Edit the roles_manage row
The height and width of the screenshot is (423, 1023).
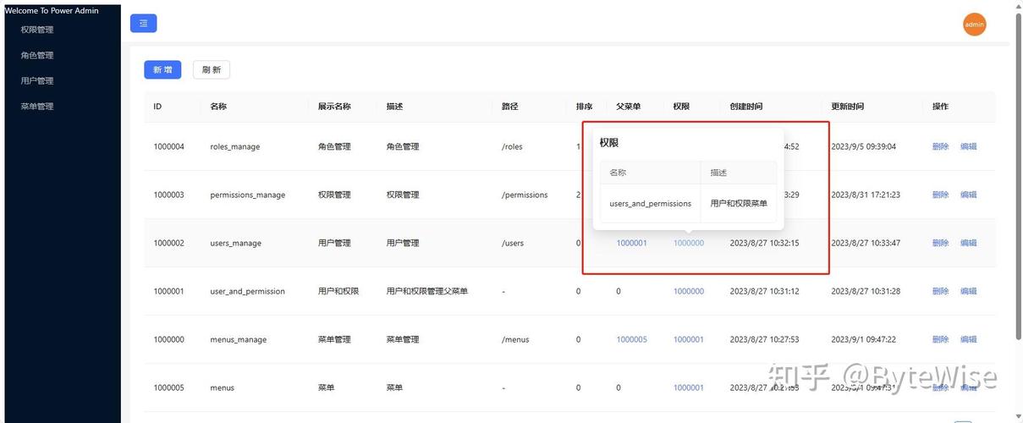(x=968, y=146)
